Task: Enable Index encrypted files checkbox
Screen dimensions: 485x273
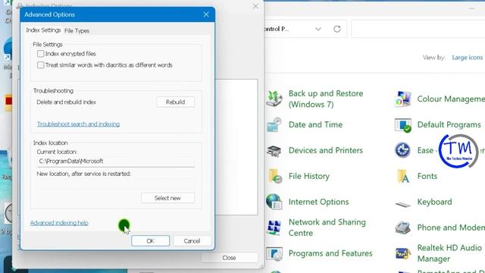Action: pyautogui.click(x=40, y=54)
